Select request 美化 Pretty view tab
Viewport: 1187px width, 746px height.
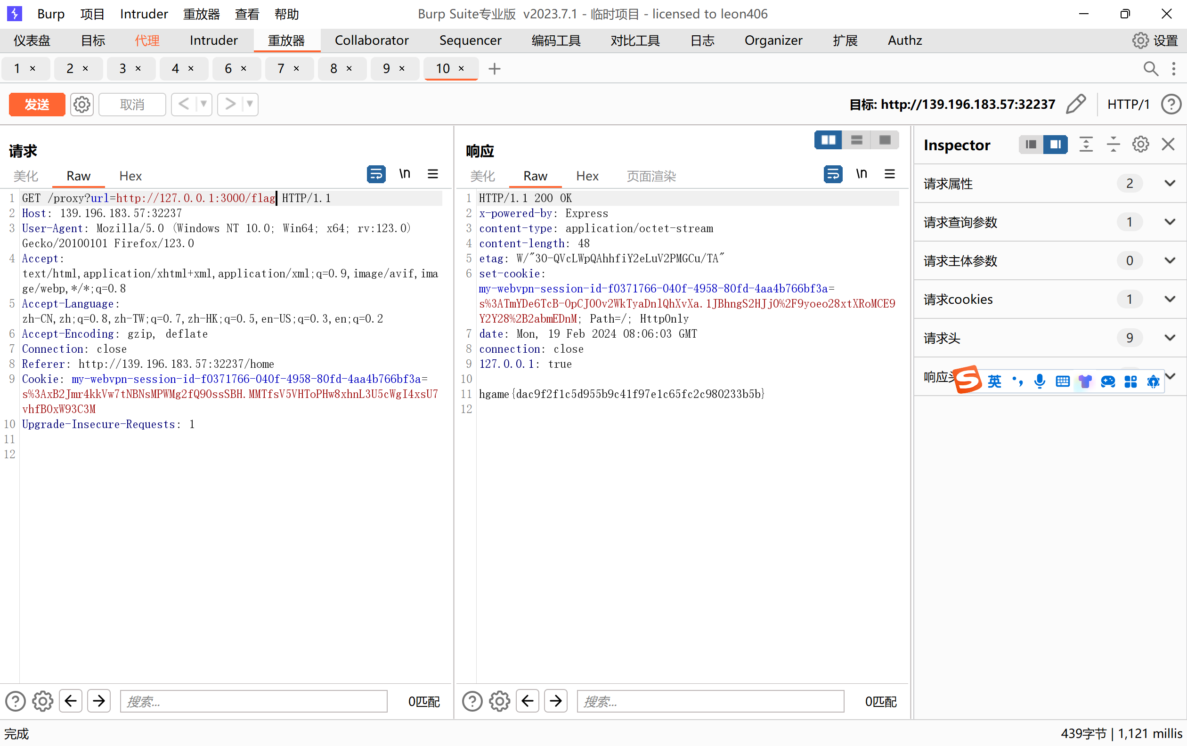(x=25, y=176)
